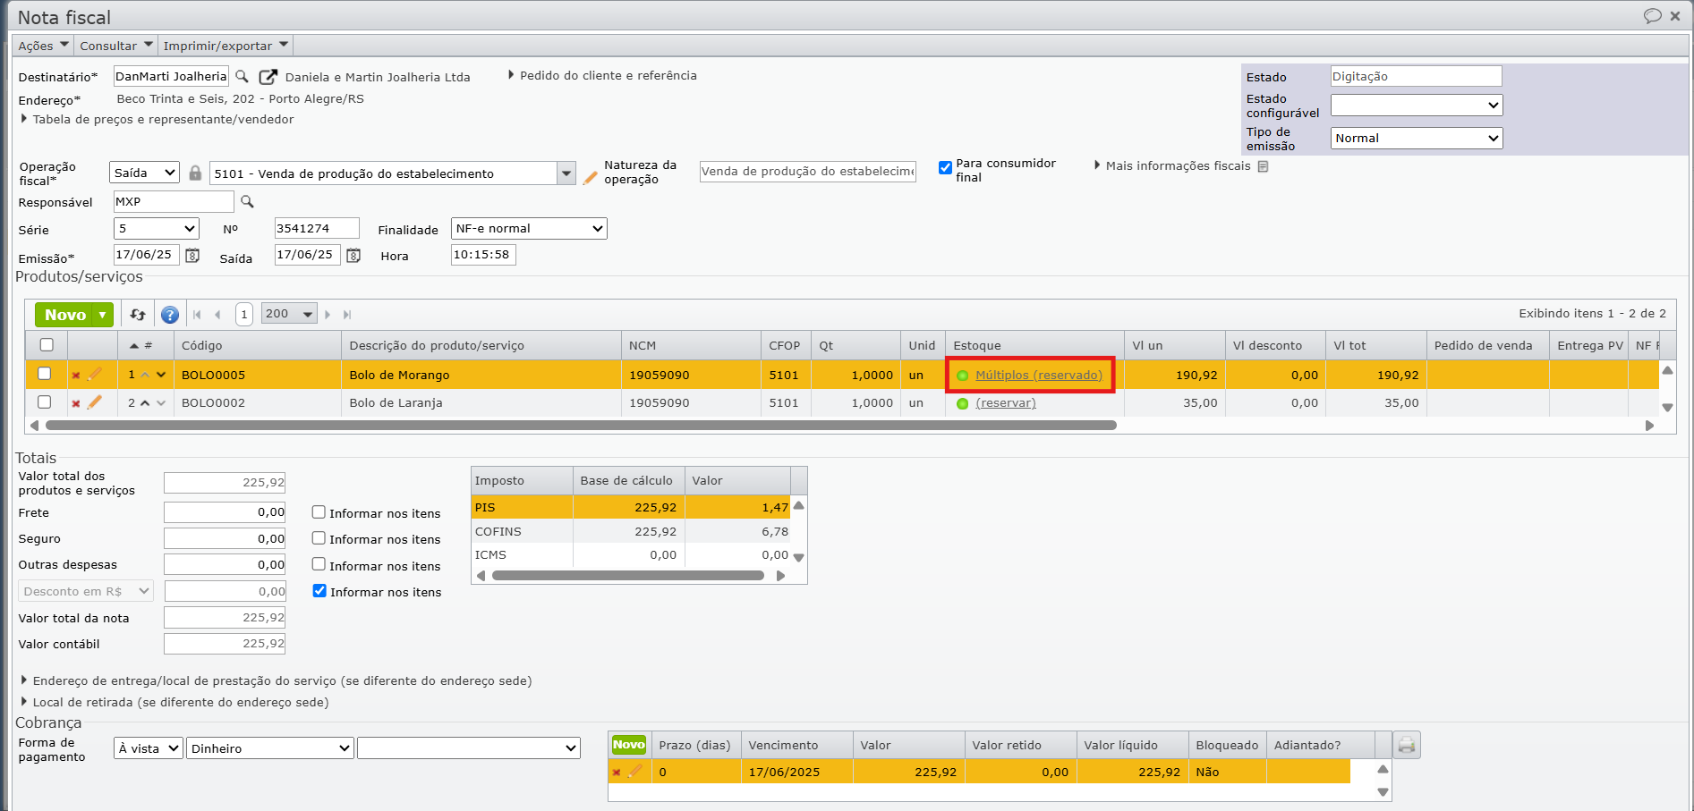This screenshot has height=811, width=1694.
Task: Print the billing installments with the printer icon
Action: point(1407,745)
